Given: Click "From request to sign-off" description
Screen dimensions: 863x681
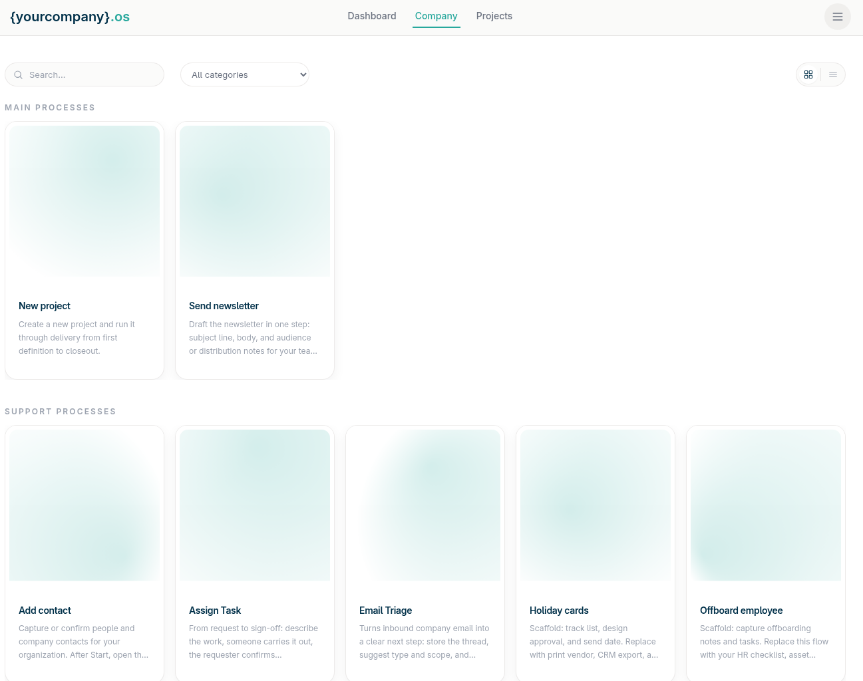Looking at the screenshot, I should coord(254,642).
